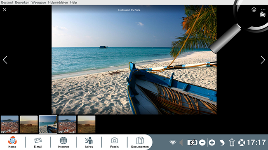
Task: Open the Documenten app
Action: coord(140,142)
